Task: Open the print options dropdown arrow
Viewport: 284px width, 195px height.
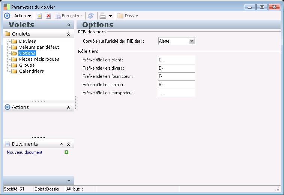Action: pos(110,16)
